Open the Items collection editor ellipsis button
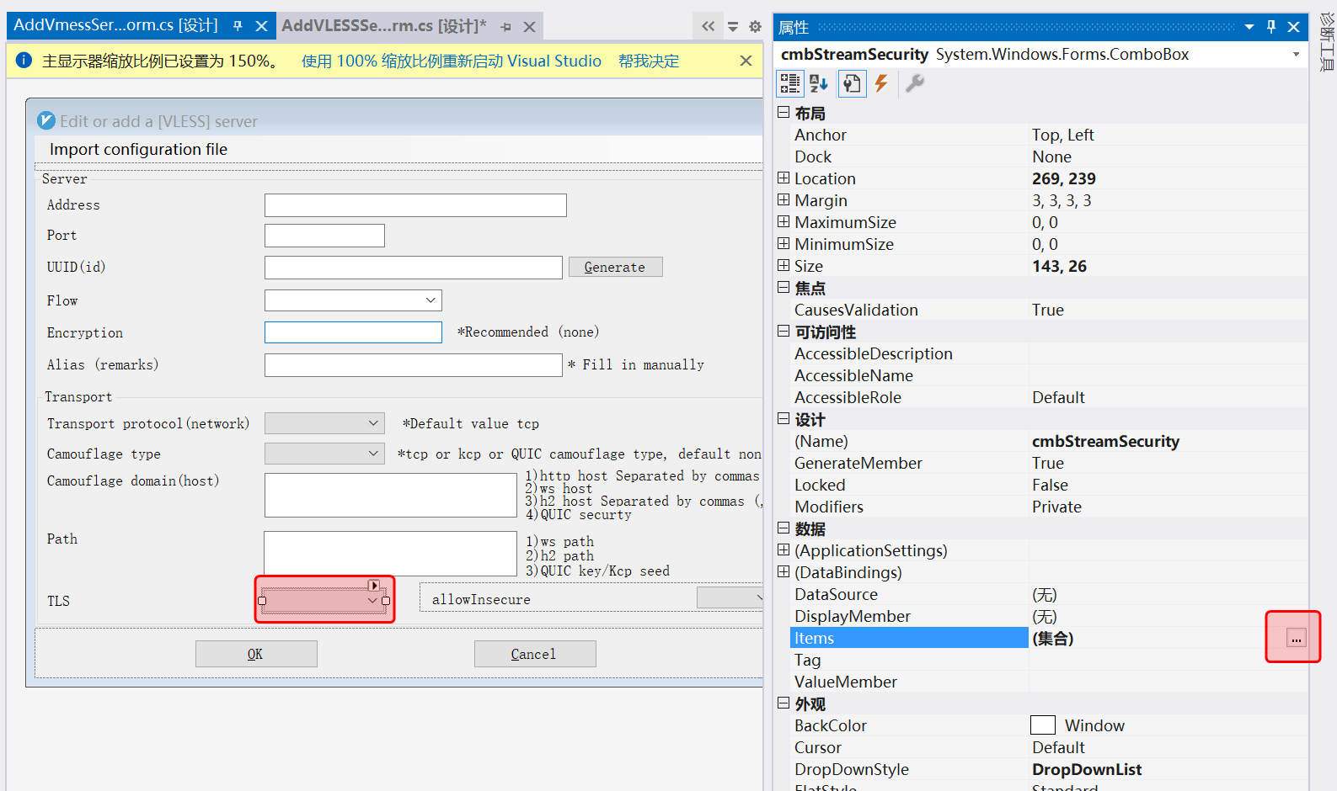The width and height of the screenshot is (1337, 791). point(1296,639)
